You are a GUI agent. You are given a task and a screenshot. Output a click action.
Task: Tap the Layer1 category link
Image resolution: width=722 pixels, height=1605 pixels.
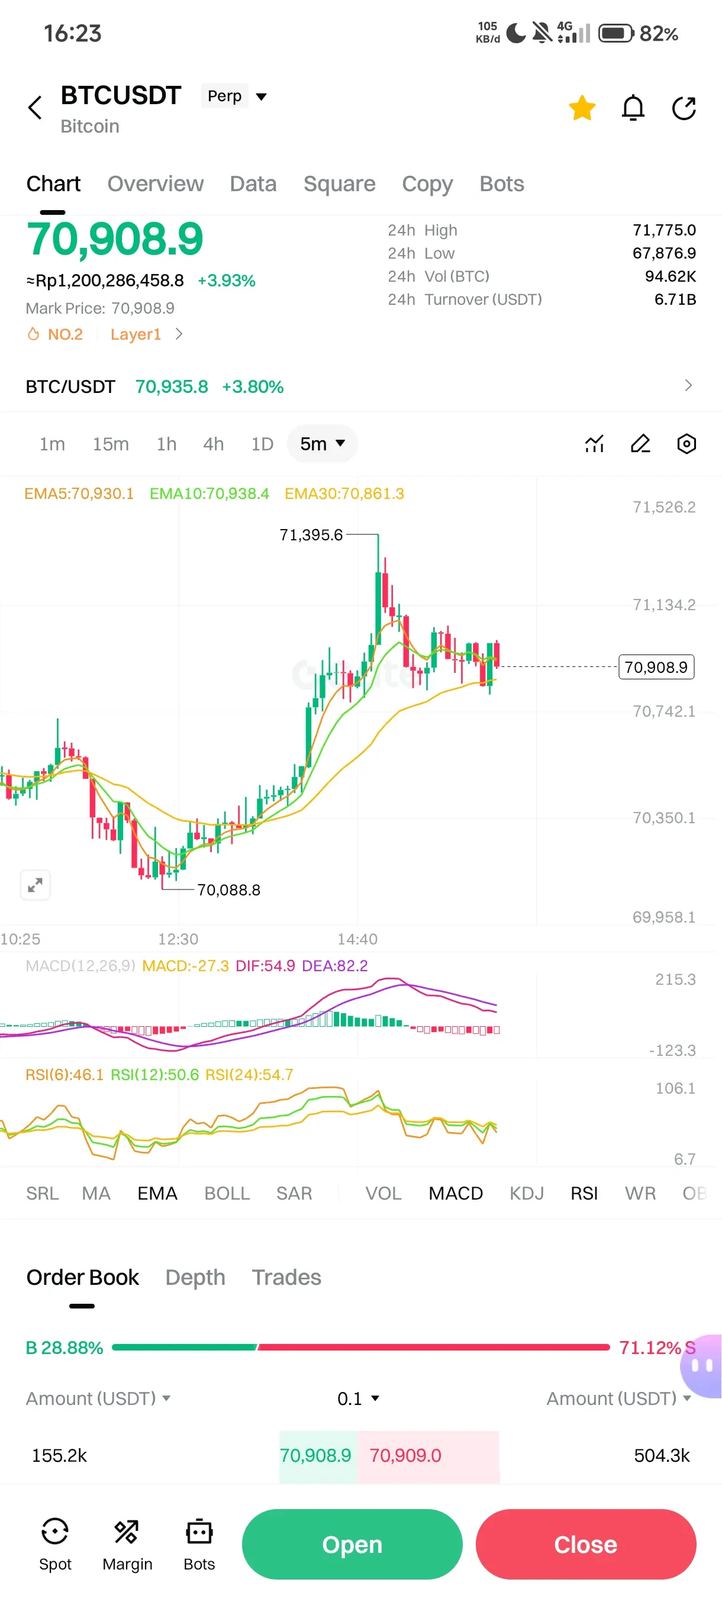pos(135,334)
